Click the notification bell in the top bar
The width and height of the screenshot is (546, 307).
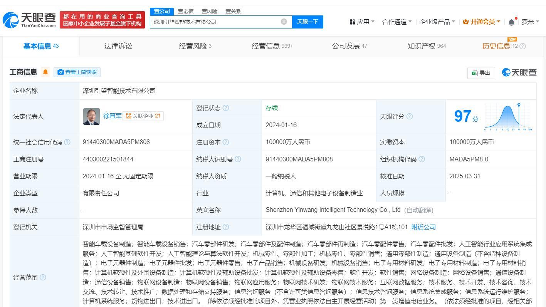pyautogui.click(x=511, y=22)
